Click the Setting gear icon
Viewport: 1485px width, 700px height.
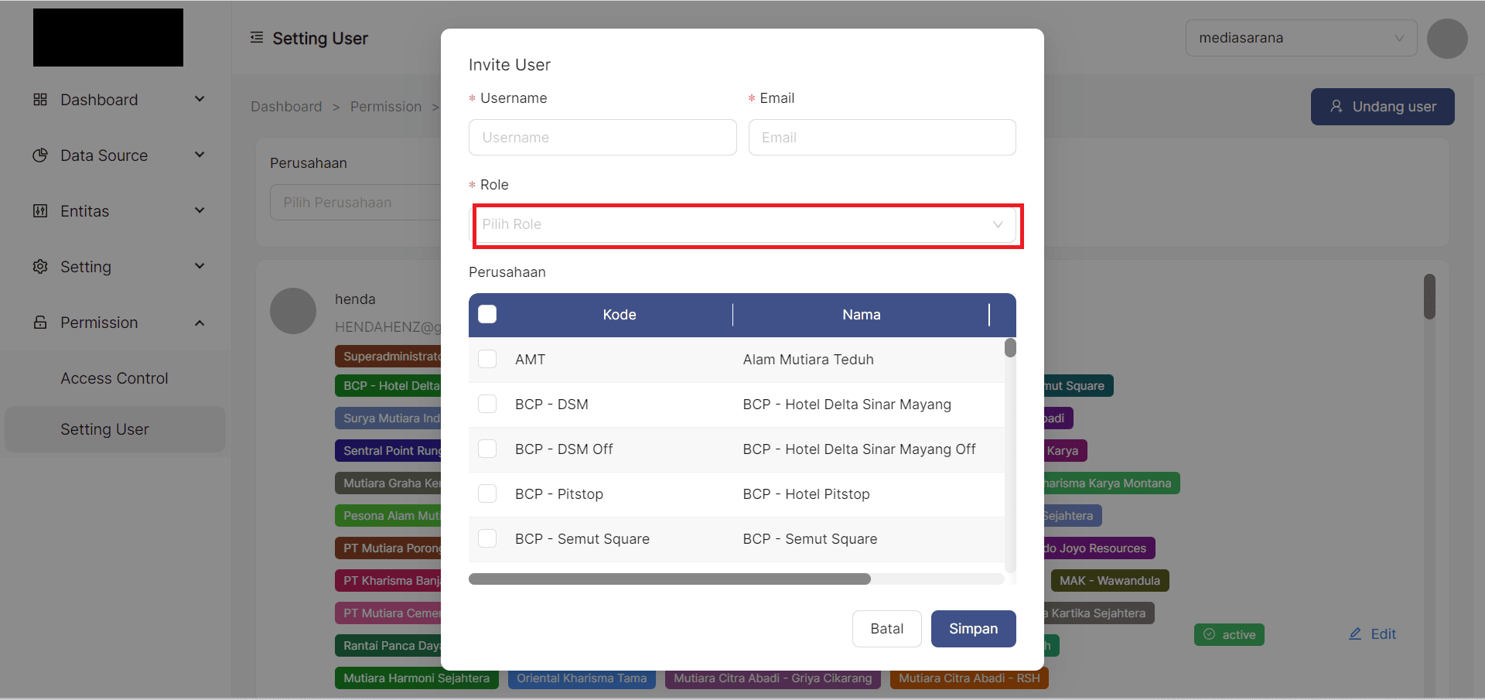point(40,267)
